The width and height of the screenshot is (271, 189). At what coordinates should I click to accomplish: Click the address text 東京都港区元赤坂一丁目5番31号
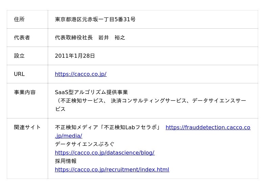pos(95,20)
